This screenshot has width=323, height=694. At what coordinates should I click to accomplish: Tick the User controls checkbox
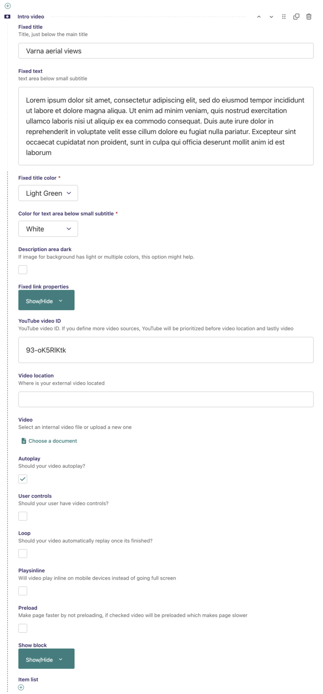coord(23,516)
